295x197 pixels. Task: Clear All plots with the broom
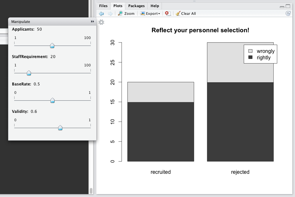[186, 14]
